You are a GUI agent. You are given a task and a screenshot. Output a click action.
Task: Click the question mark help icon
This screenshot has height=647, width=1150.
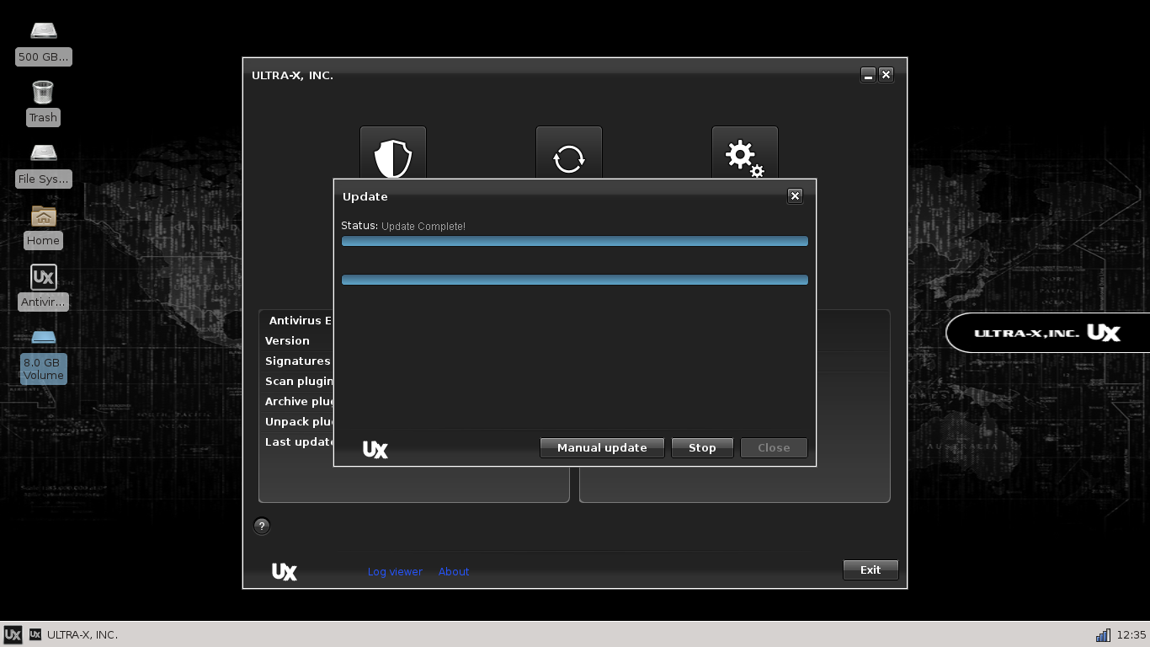(262, 527)
